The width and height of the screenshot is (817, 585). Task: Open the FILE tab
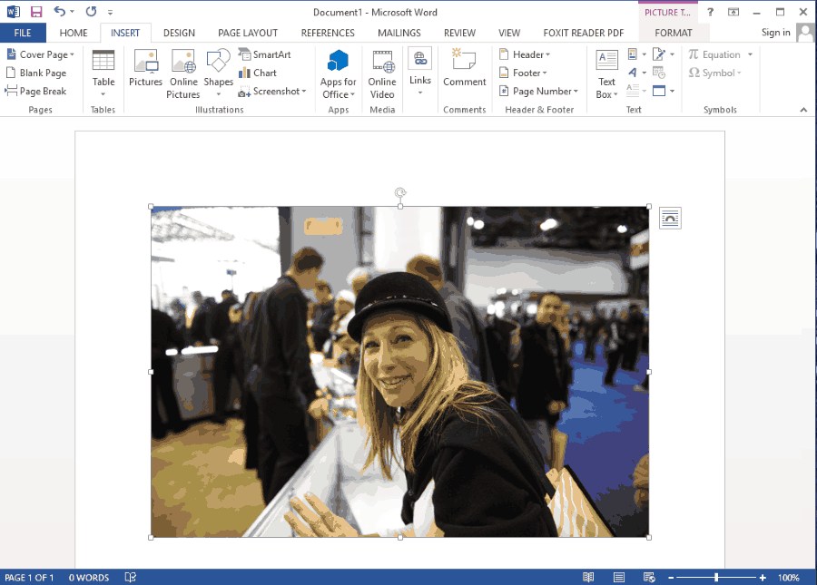click(23, 33)
